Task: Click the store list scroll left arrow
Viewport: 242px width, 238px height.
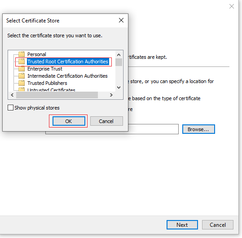Action: tap(12, 95)
